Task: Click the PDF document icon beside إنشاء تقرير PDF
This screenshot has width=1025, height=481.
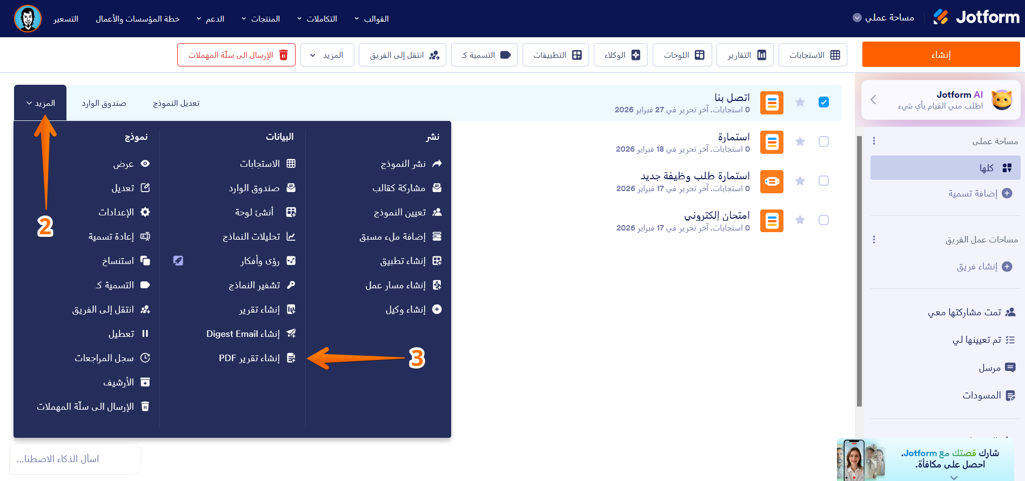Action: pyautogui.click(x=291, y=358)
